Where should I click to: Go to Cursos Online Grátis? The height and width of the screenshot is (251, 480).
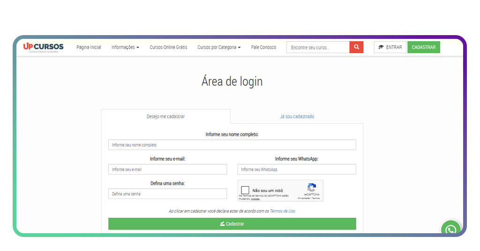click(x=168, y=47)
